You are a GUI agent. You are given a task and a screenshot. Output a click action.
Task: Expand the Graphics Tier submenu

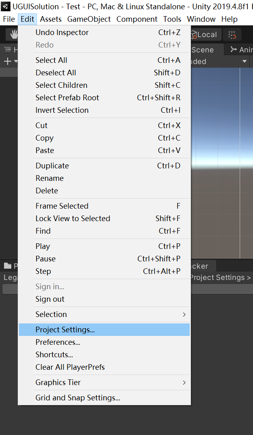(104, 382)
